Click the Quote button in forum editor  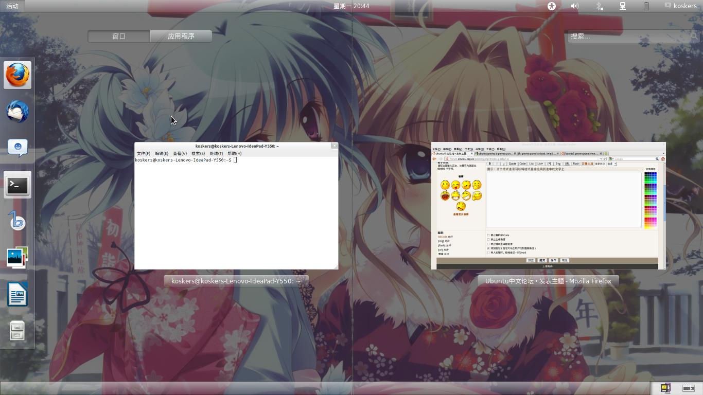513,164
